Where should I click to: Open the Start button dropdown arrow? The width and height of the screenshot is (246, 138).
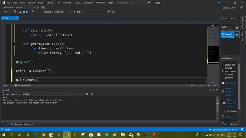pos(83,12)
